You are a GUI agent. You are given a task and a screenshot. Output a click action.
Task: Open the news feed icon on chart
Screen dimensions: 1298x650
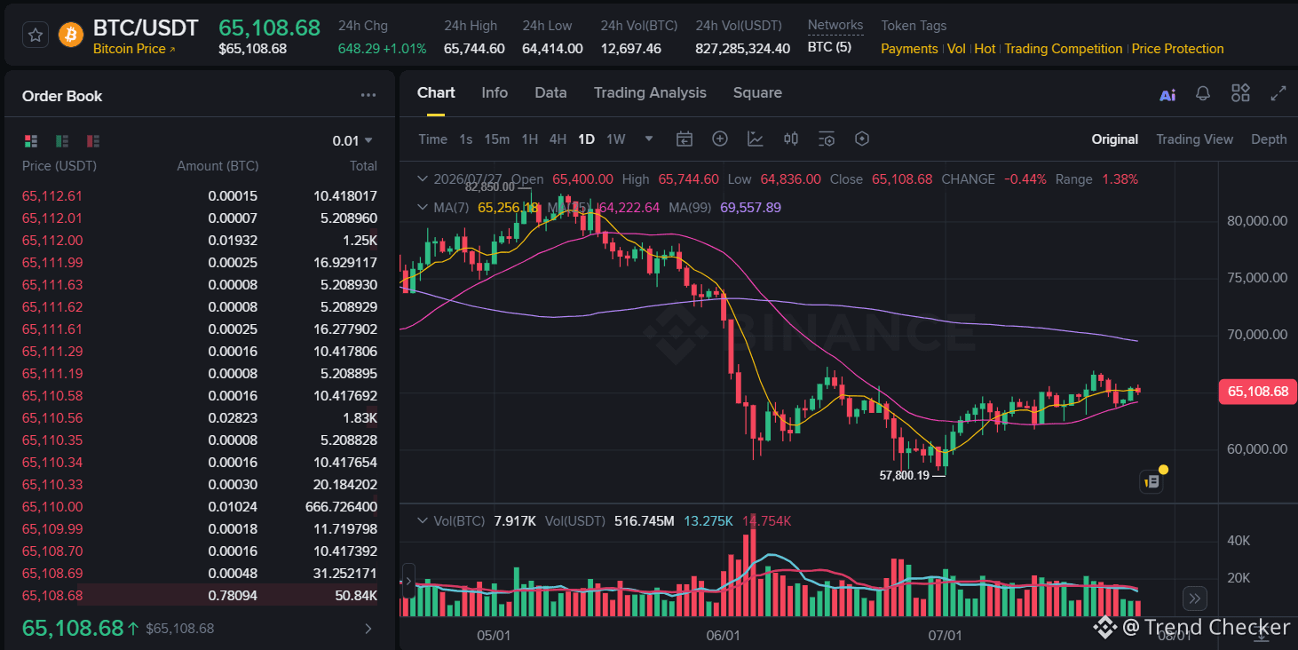pos(1151,481)
